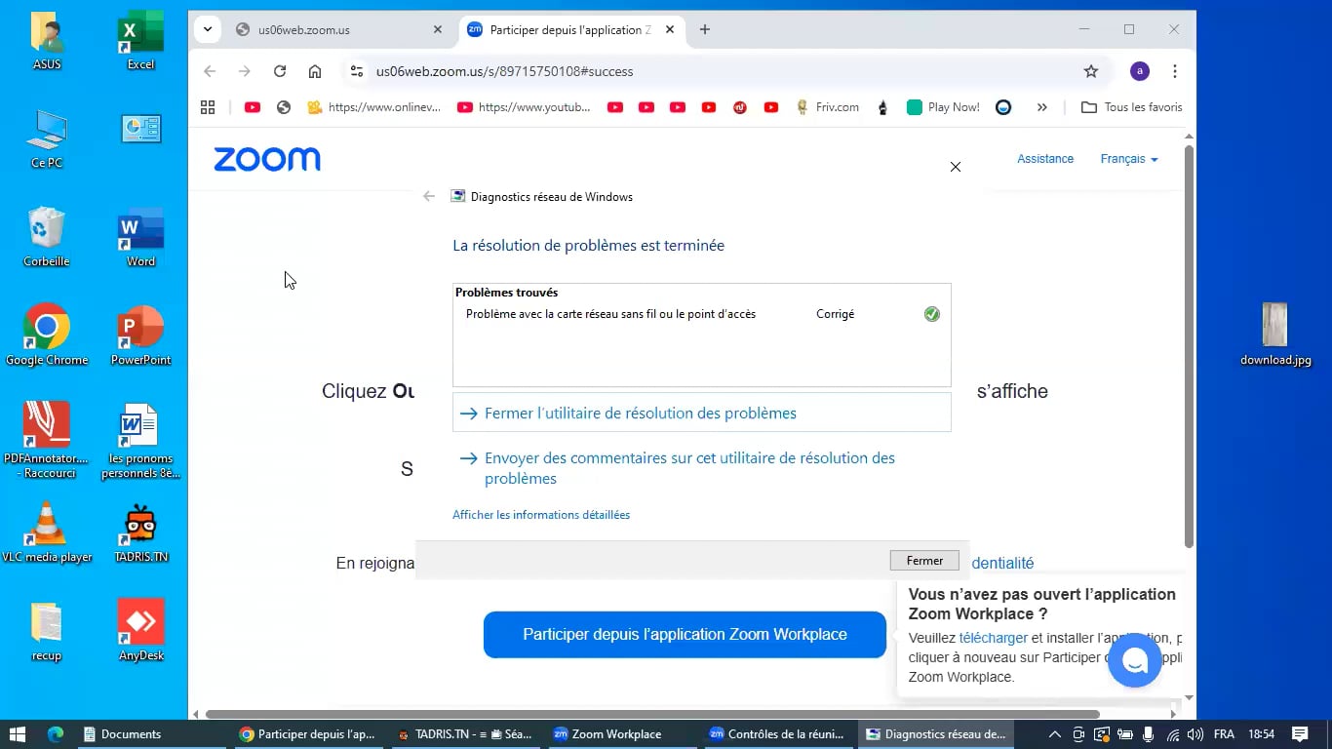Go to Chrome home page button
Viewport: 1332px width, 749px height.
[x=315, y=71]
